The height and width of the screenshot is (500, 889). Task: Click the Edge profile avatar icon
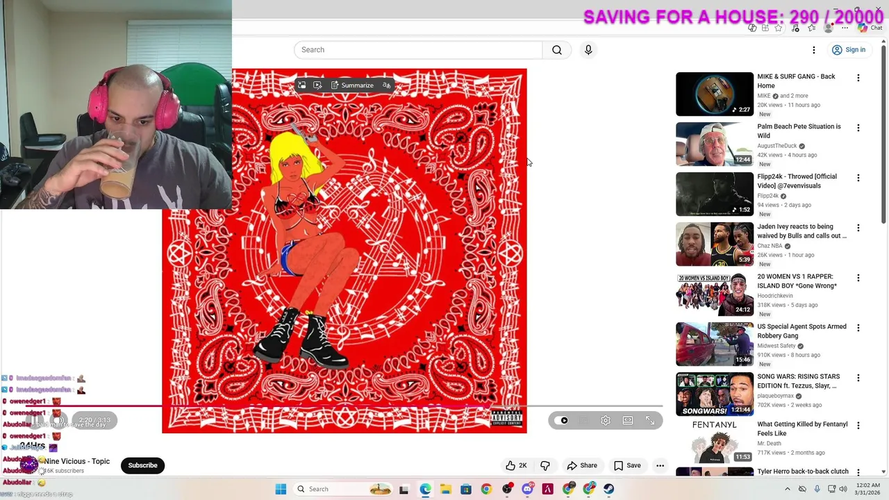pos(828,28)
